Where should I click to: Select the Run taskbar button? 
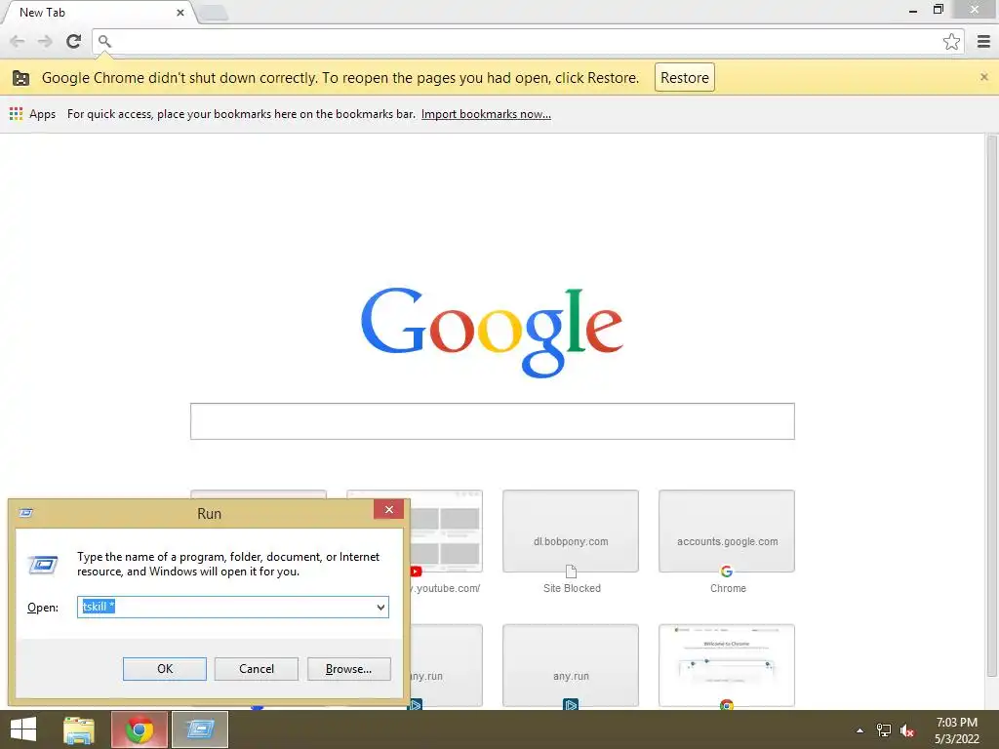[x=200, y=729]
